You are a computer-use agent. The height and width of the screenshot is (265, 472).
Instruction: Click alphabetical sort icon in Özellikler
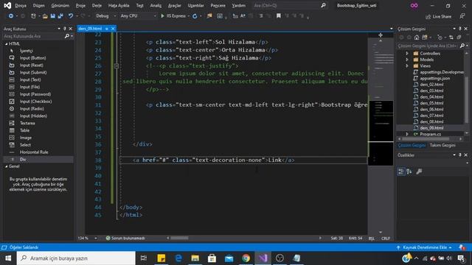click(x=409, y=172)
